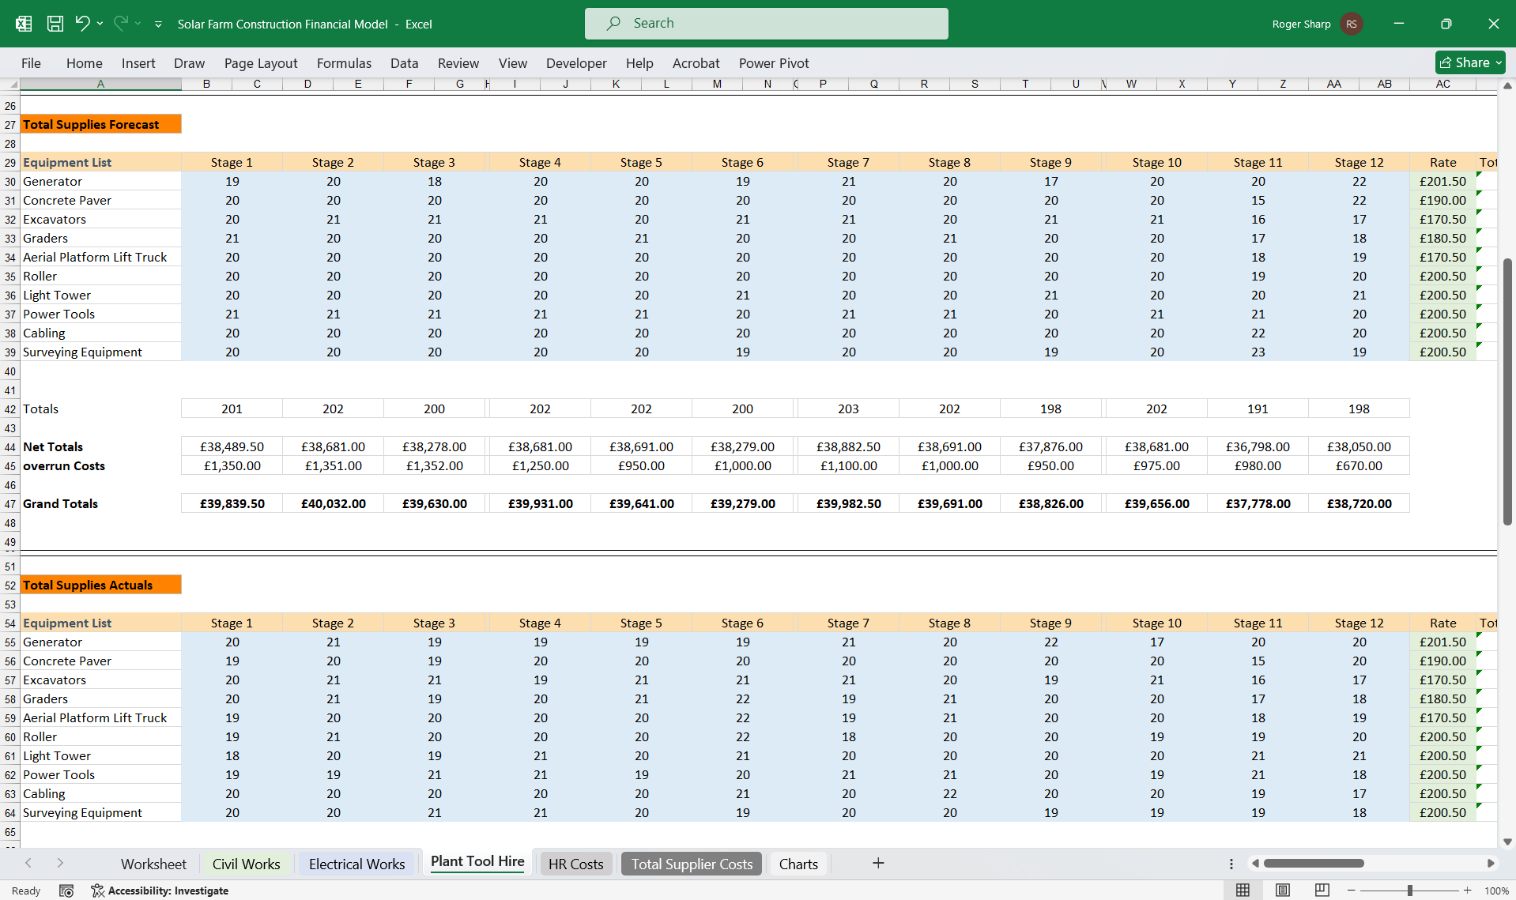Select column A header
Image resolution: width=1516 pixels, height=900 pixels.
tap(100, 84)
